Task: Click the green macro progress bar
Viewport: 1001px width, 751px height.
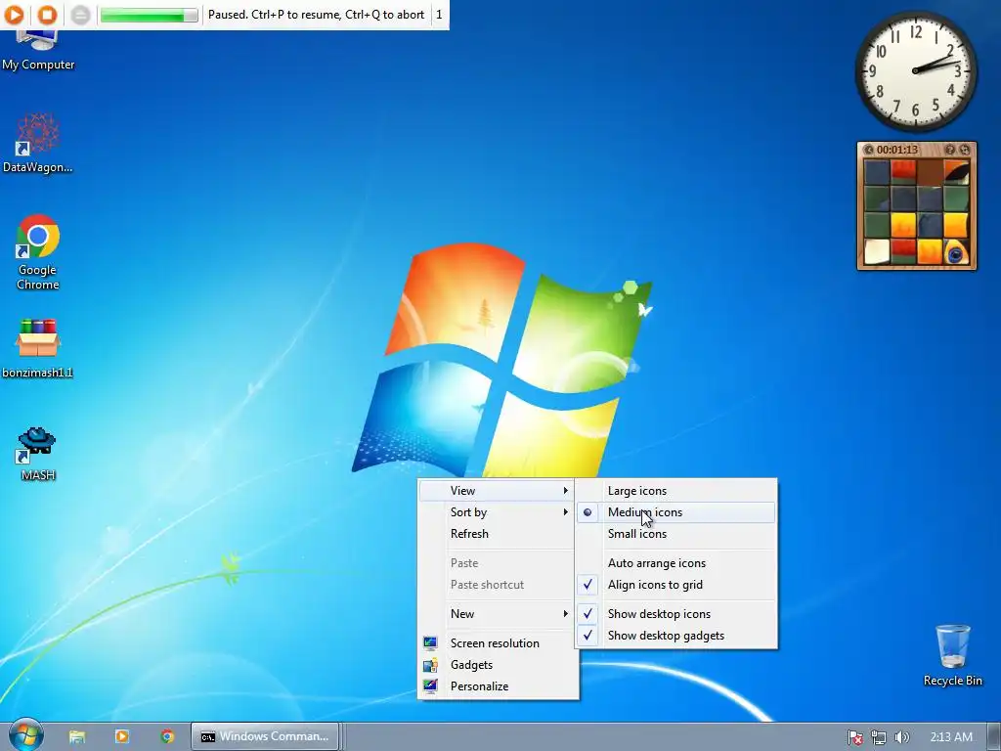Action: tap(149, 15)
